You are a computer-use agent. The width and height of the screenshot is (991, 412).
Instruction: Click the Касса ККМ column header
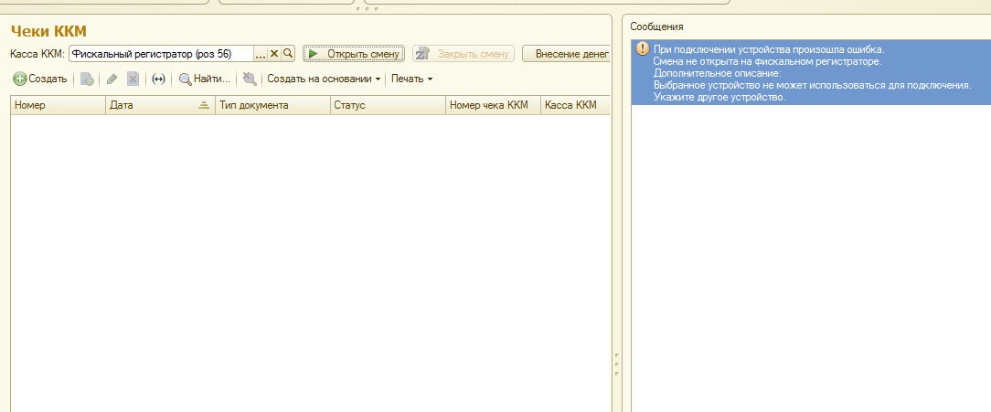(575, 106)
